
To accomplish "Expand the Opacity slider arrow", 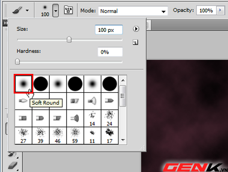I will (x=220, y=10).
